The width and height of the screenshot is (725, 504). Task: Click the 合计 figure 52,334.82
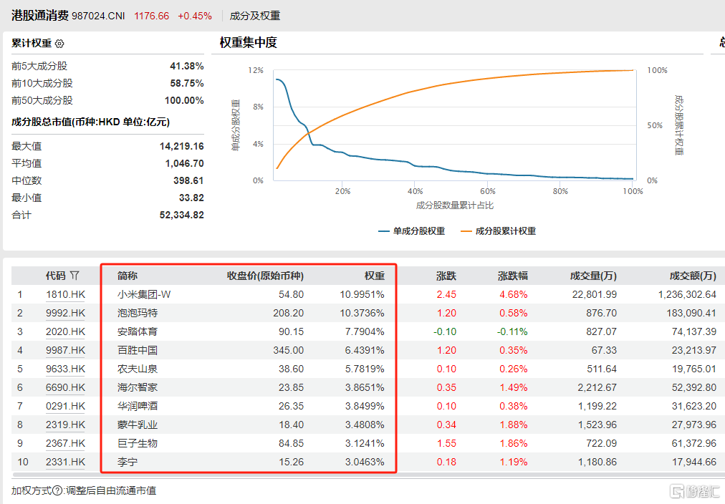coord(182,215)
